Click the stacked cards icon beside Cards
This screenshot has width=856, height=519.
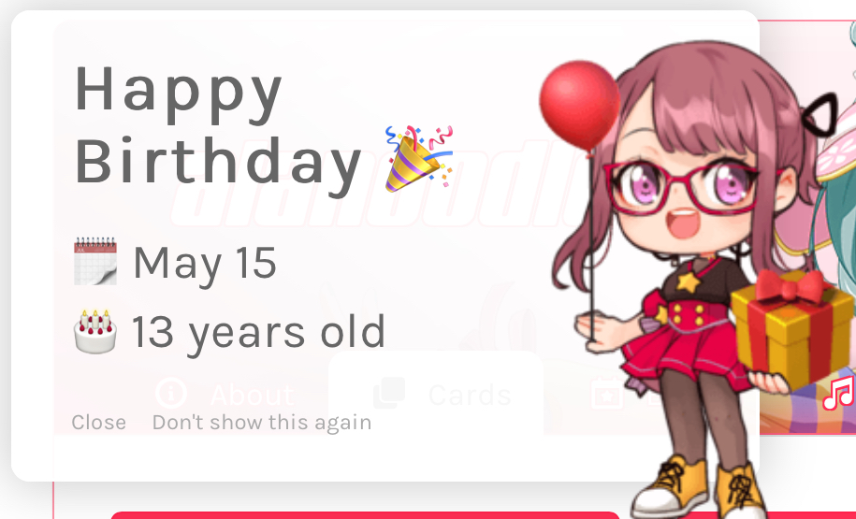[389, 393]
